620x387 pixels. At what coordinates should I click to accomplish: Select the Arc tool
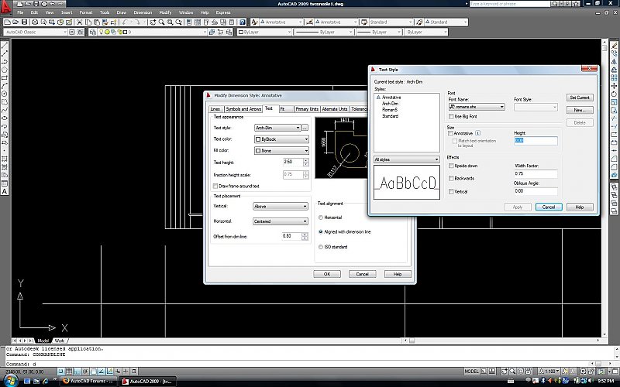coord(5,86)
